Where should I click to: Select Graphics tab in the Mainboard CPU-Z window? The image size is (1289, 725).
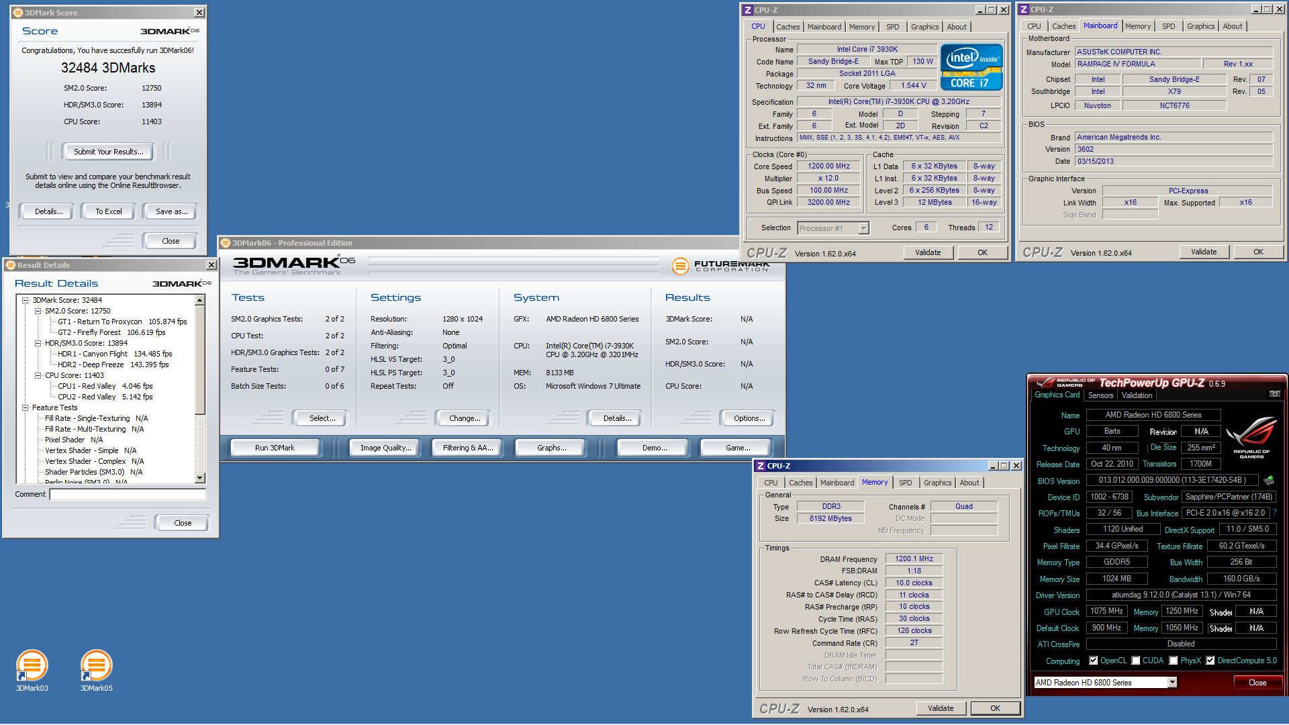tap(1200, 26)
